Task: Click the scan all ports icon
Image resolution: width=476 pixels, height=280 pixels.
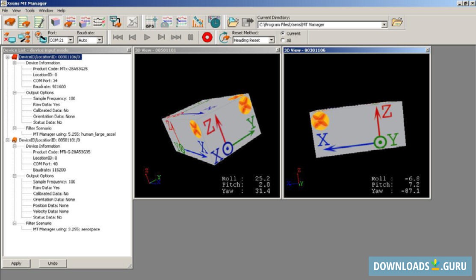Action: pyautogui.click(x=24, y=38)
